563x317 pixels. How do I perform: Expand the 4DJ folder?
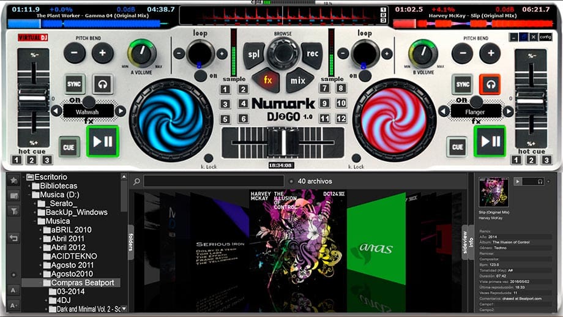[47, 300]
